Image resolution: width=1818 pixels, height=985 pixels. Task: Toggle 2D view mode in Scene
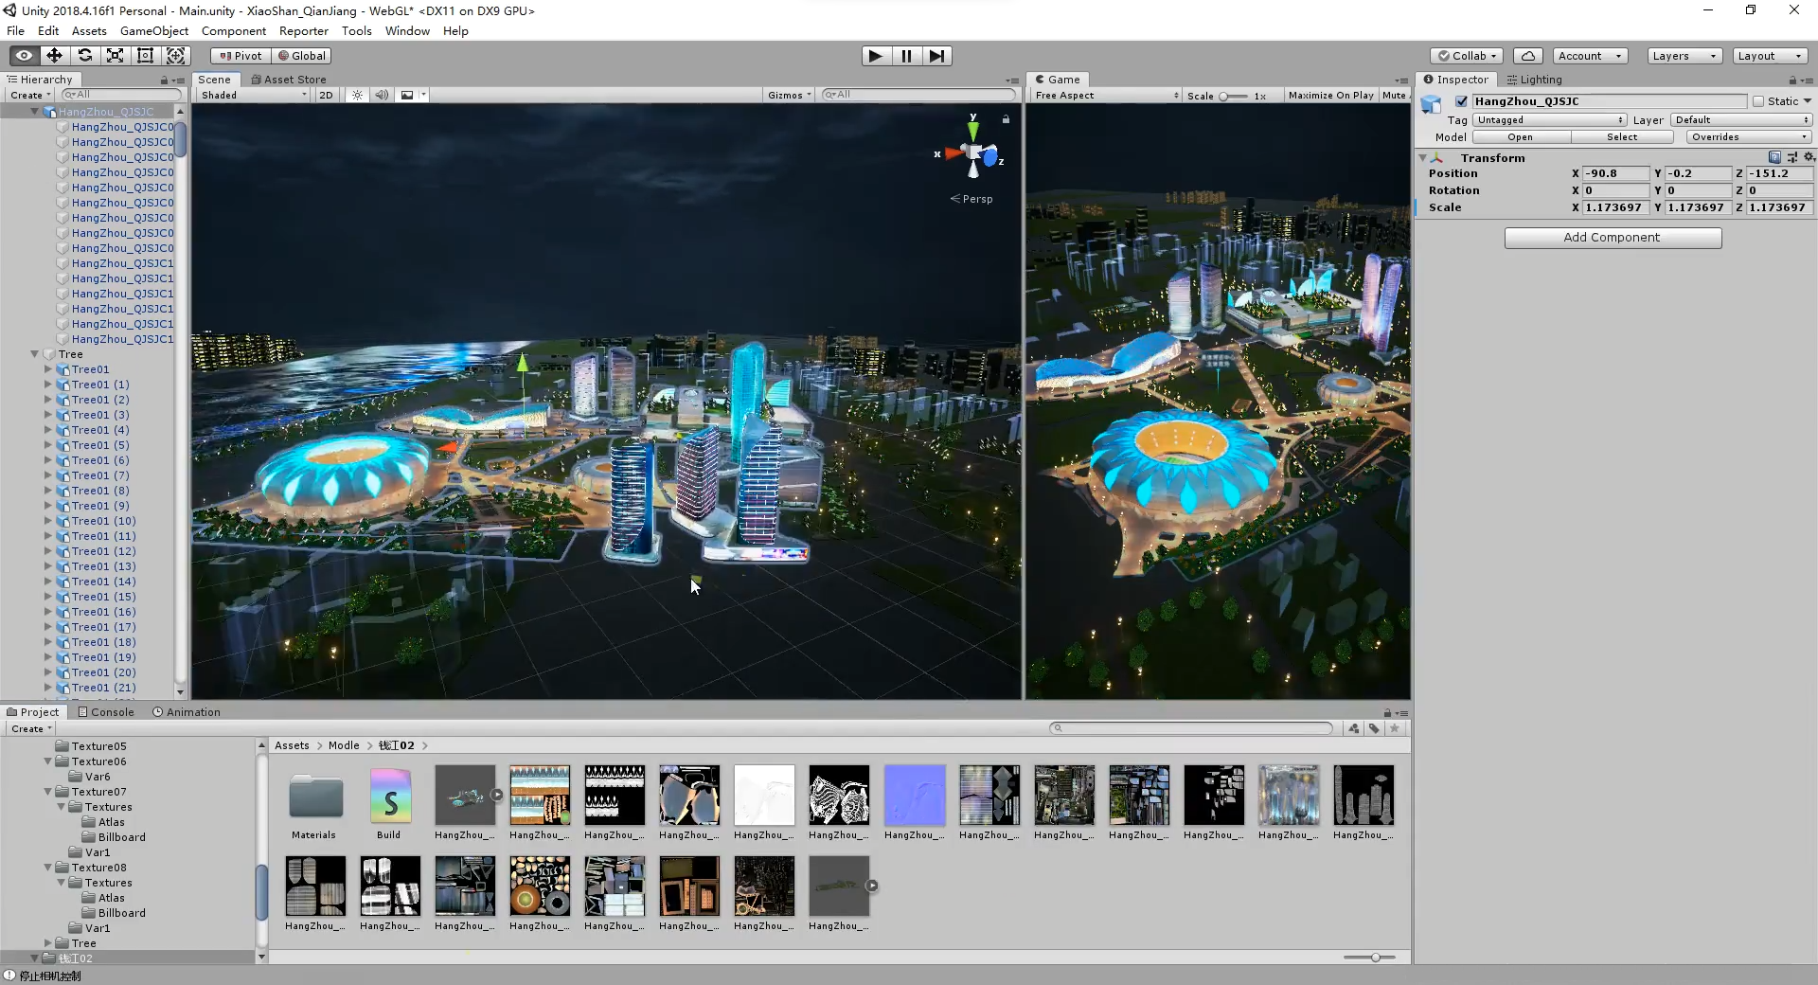[x=326, y=95]
